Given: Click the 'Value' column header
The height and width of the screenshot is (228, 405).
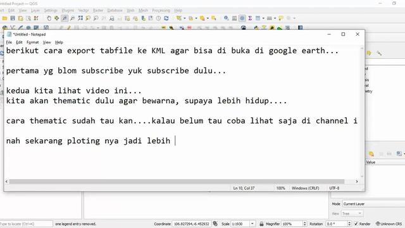Looking at the screenshot, I should click(x=370, y=162).
